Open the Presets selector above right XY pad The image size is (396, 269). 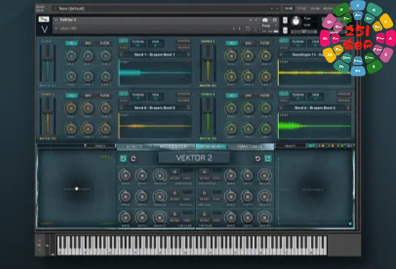coord(290,146)
